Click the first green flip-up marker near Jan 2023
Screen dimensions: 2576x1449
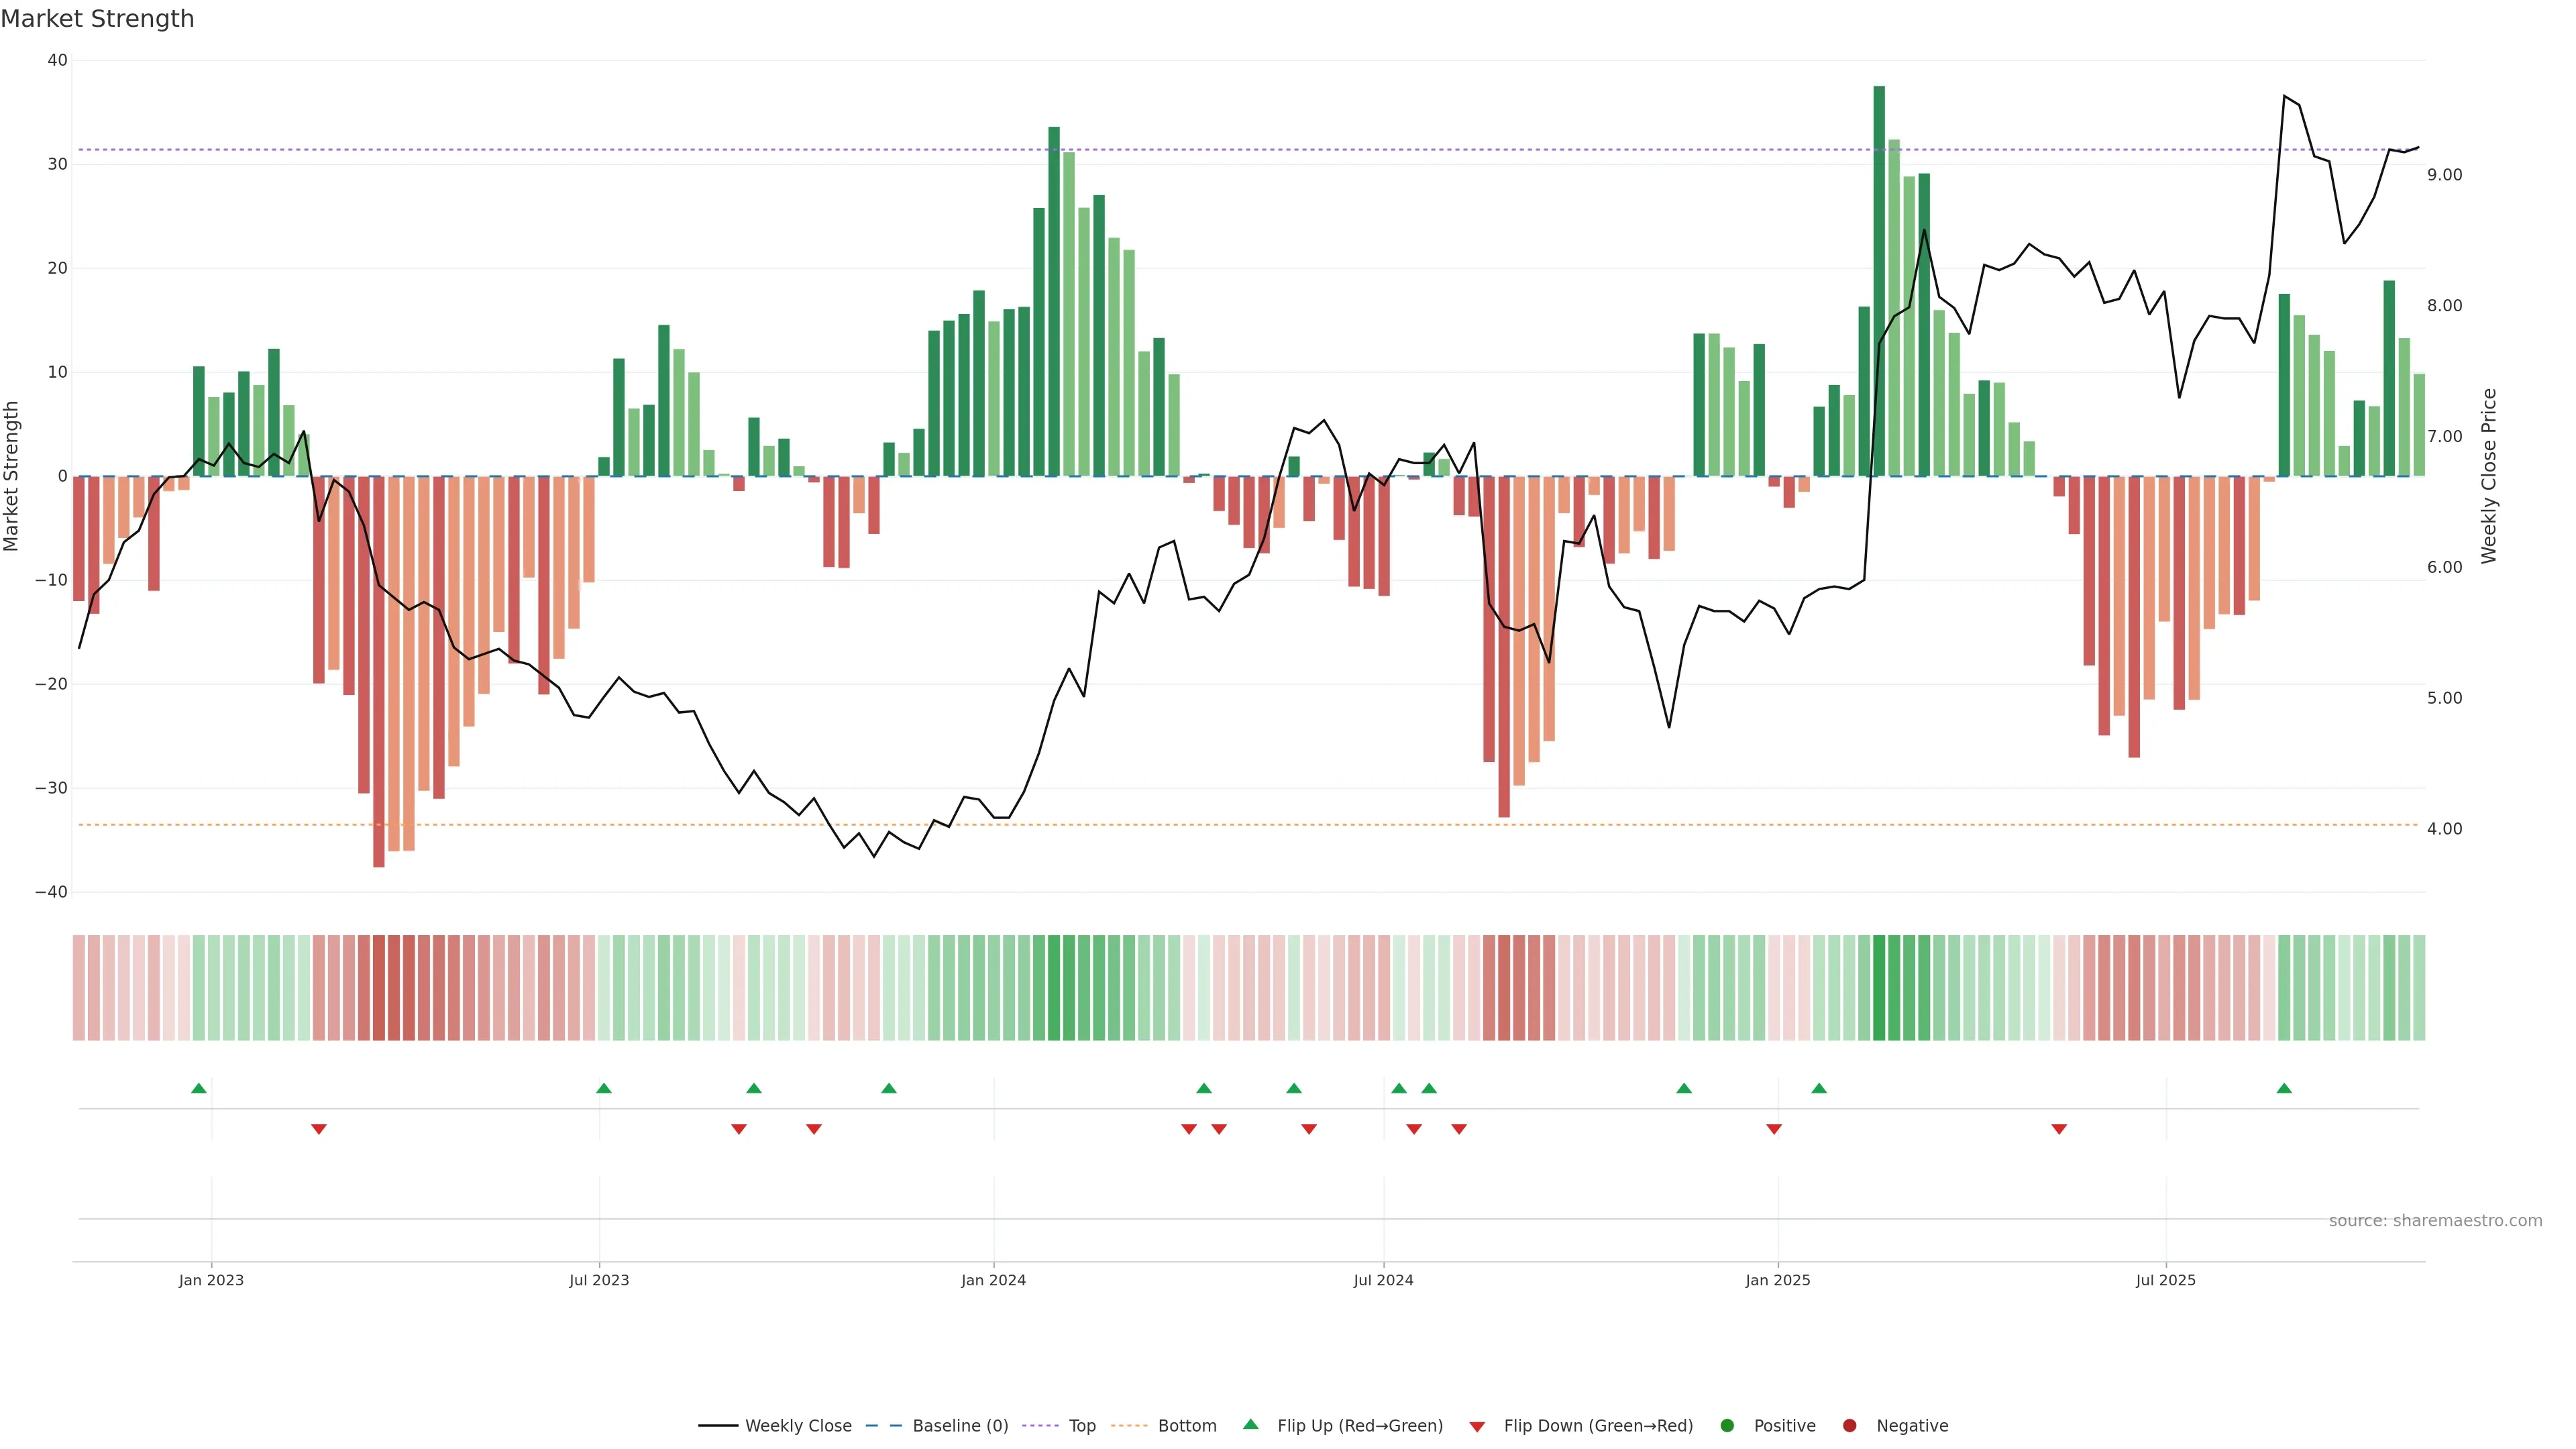click(199, 1088)
